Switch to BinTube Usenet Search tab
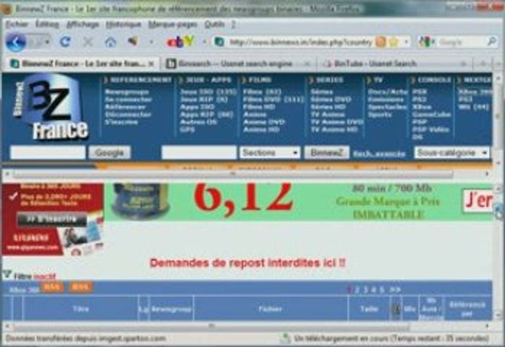 pyautogui.click(x=394, y=64)
